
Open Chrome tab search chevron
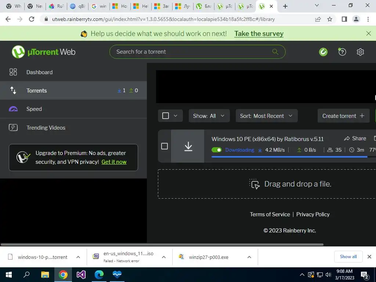[317, 5]
